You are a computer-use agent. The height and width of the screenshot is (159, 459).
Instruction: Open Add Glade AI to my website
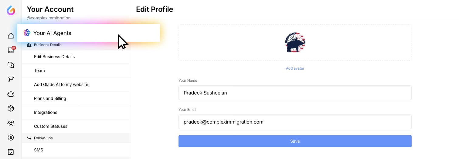61,84
